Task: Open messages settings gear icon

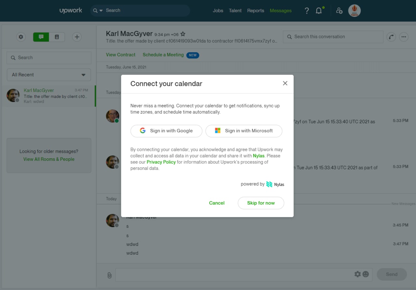Action: 21,37
